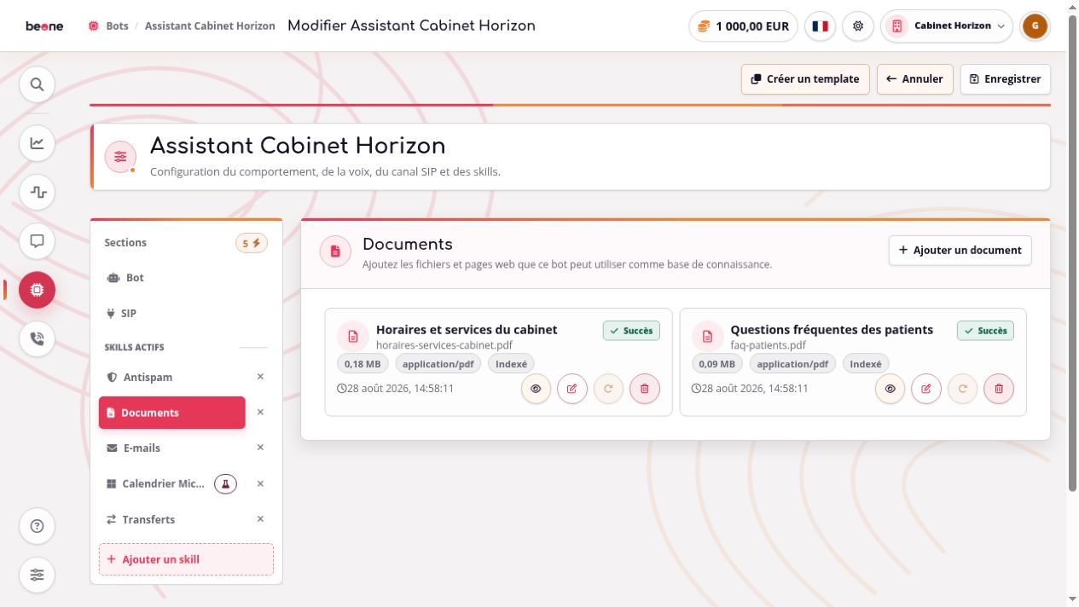This screenshot has height=607, width=1079.
Task: Click the Annuler button
Action: click(915, 78)
